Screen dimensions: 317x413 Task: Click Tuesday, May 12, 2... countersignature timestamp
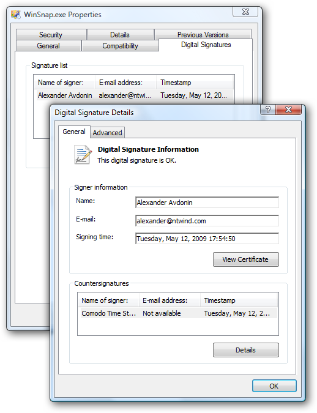[237, 313]
